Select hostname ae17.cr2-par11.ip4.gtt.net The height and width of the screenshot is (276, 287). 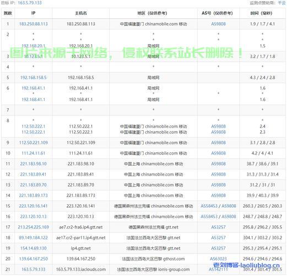coord(81,238)
